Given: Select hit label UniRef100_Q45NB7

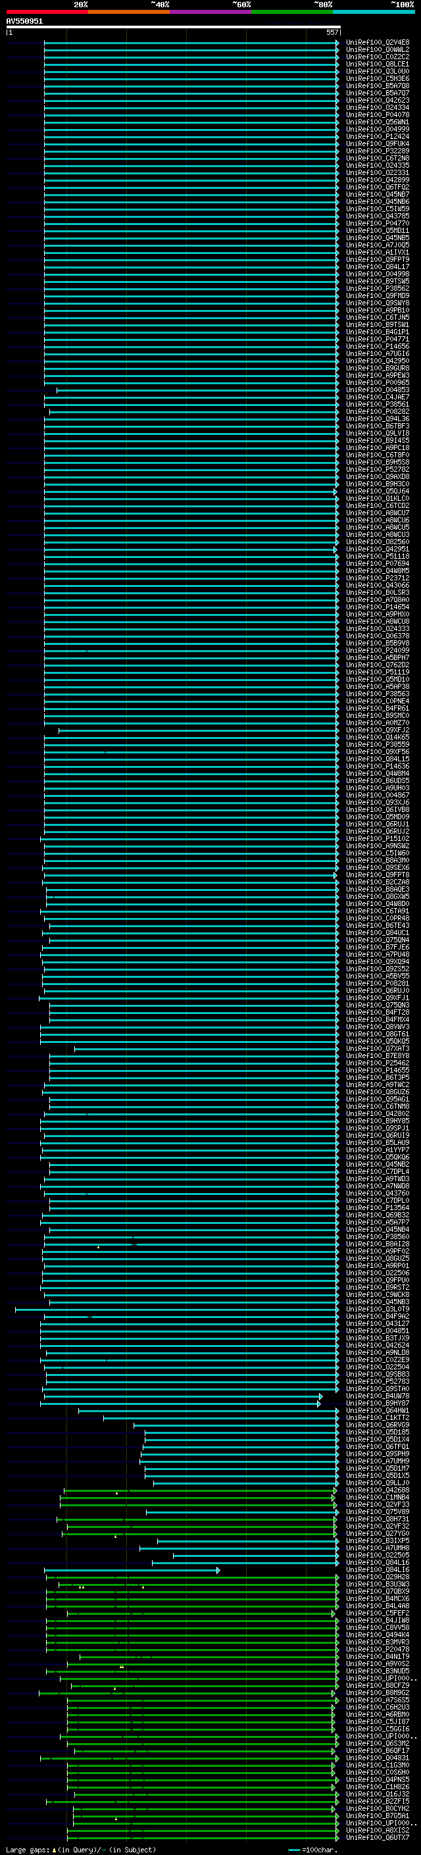Looking at the screenshot, I should click(x=377, y=194).
